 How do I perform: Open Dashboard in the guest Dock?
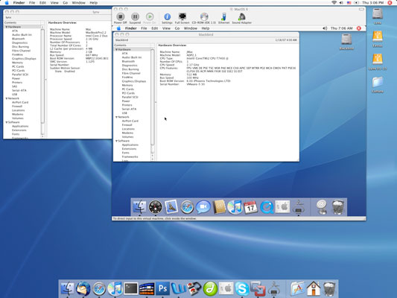click(155, 207)
